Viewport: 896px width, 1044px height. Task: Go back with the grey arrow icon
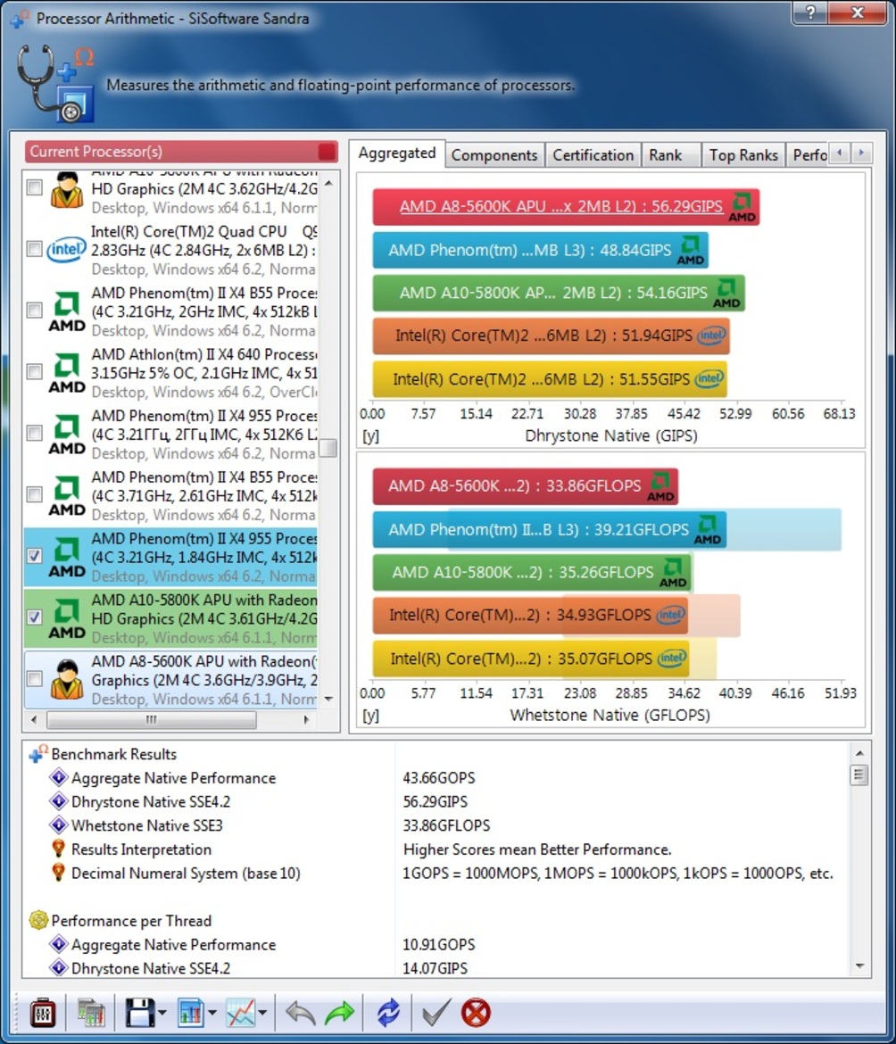(300, 1014)
